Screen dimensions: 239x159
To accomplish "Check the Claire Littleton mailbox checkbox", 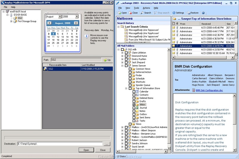I will (126, 53).
